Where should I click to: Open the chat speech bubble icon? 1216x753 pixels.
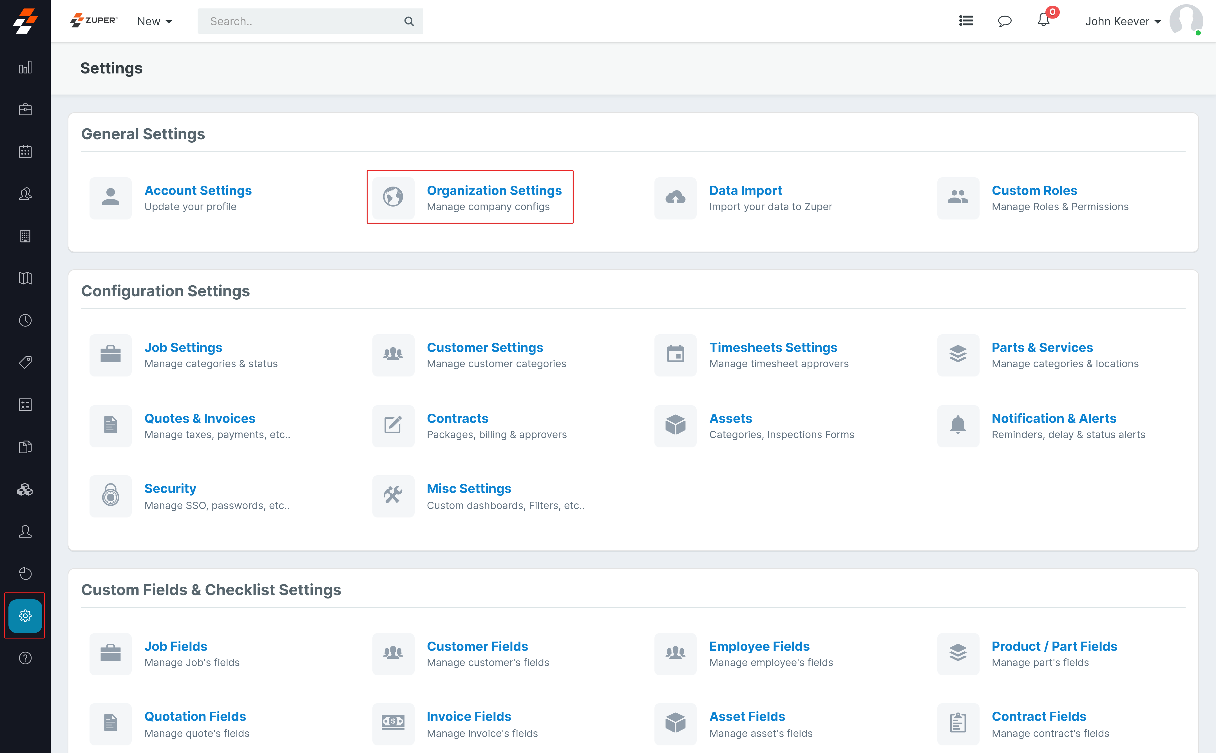[x=1004, y=21]
